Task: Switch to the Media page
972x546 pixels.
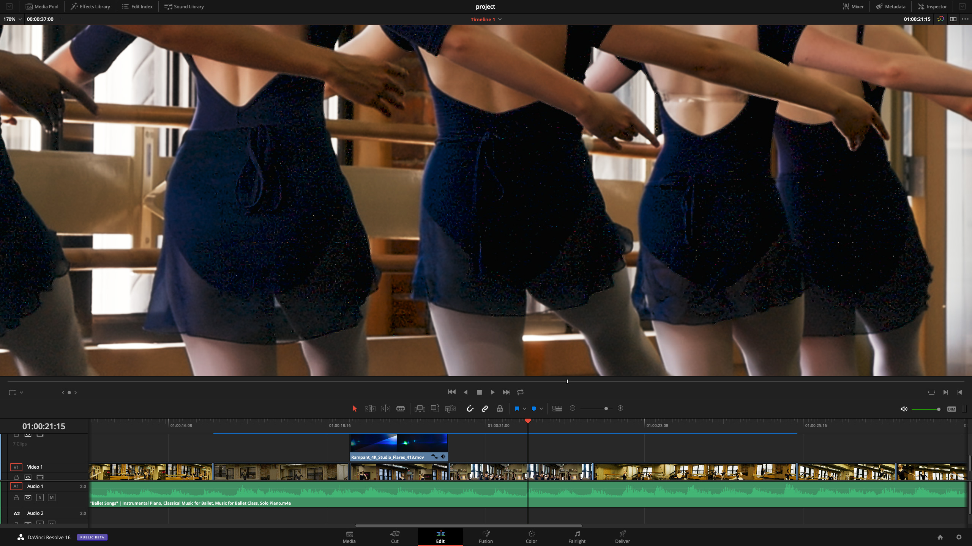Action: coord(349,537)
